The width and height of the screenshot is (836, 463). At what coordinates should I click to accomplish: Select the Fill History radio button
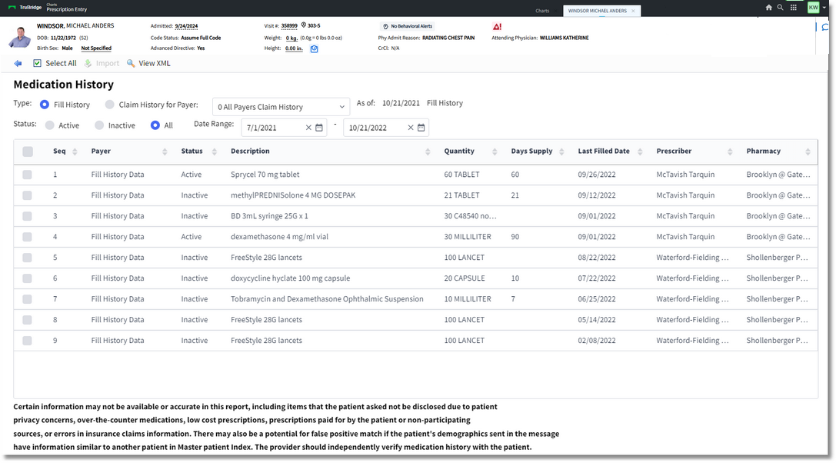45,105
